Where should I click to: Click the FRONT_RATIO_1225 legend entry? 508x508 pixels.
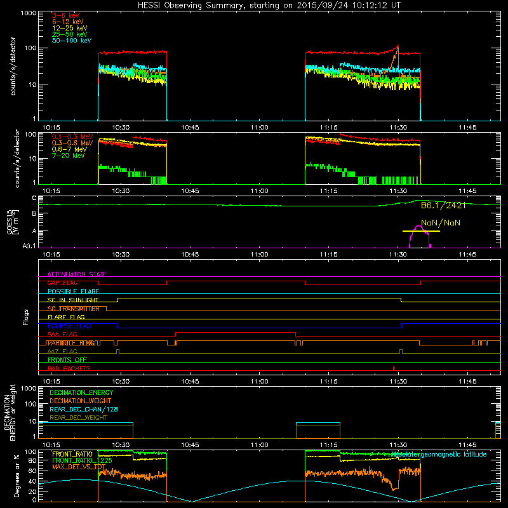(83, 460)
